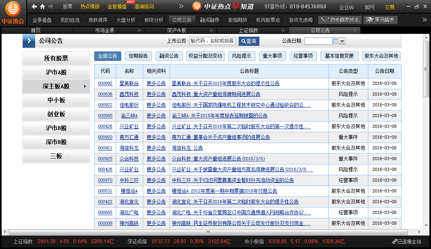Click the 公司公告 blue arrow icon

29,41
